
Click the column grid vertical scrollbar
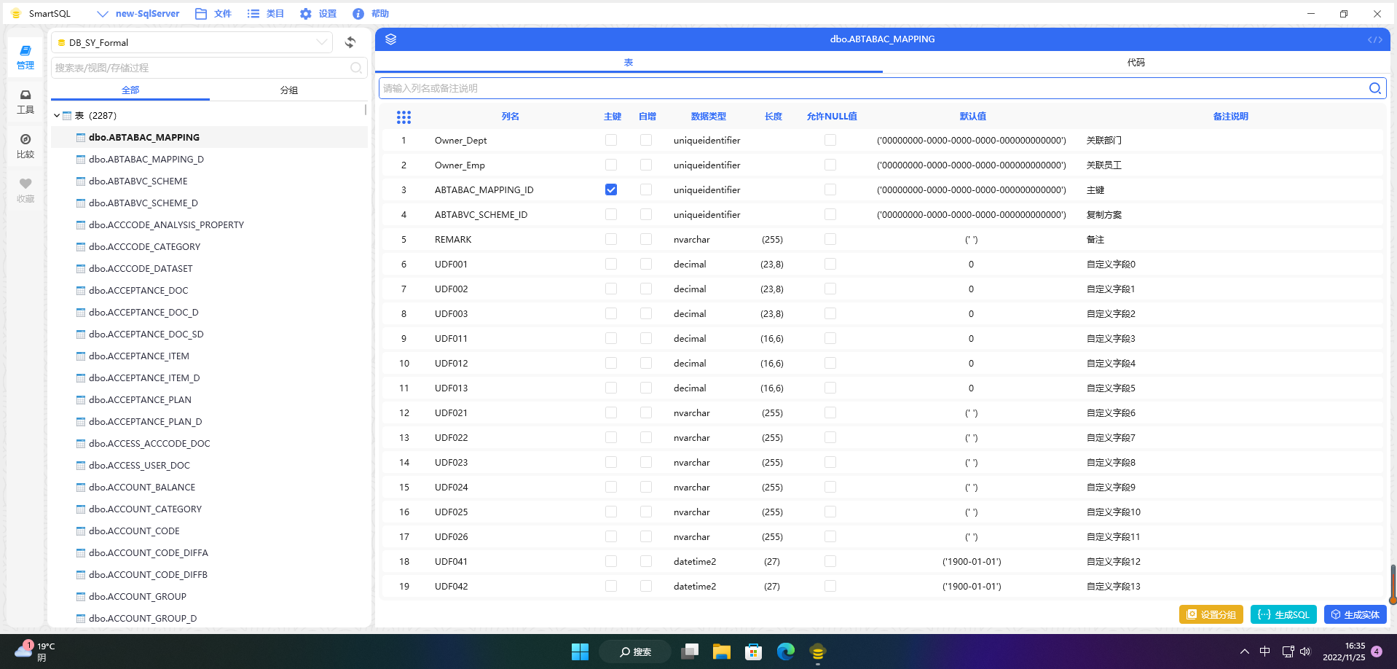pyautogui.click(x=1392, y=583)
